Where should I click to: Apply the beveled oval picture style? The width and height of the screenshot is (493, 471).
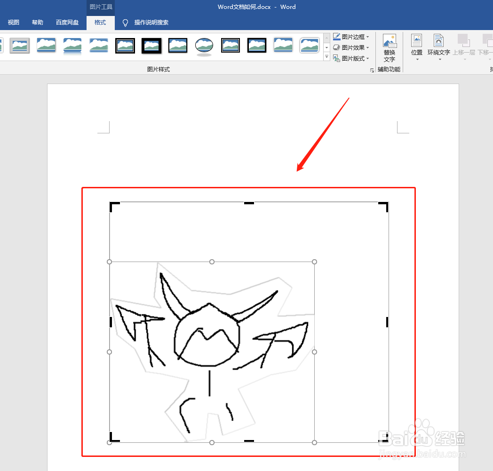click(x=204, y=46)
